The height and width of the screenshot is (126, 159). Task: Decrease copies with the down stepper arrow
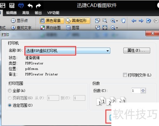click(143, 92)
